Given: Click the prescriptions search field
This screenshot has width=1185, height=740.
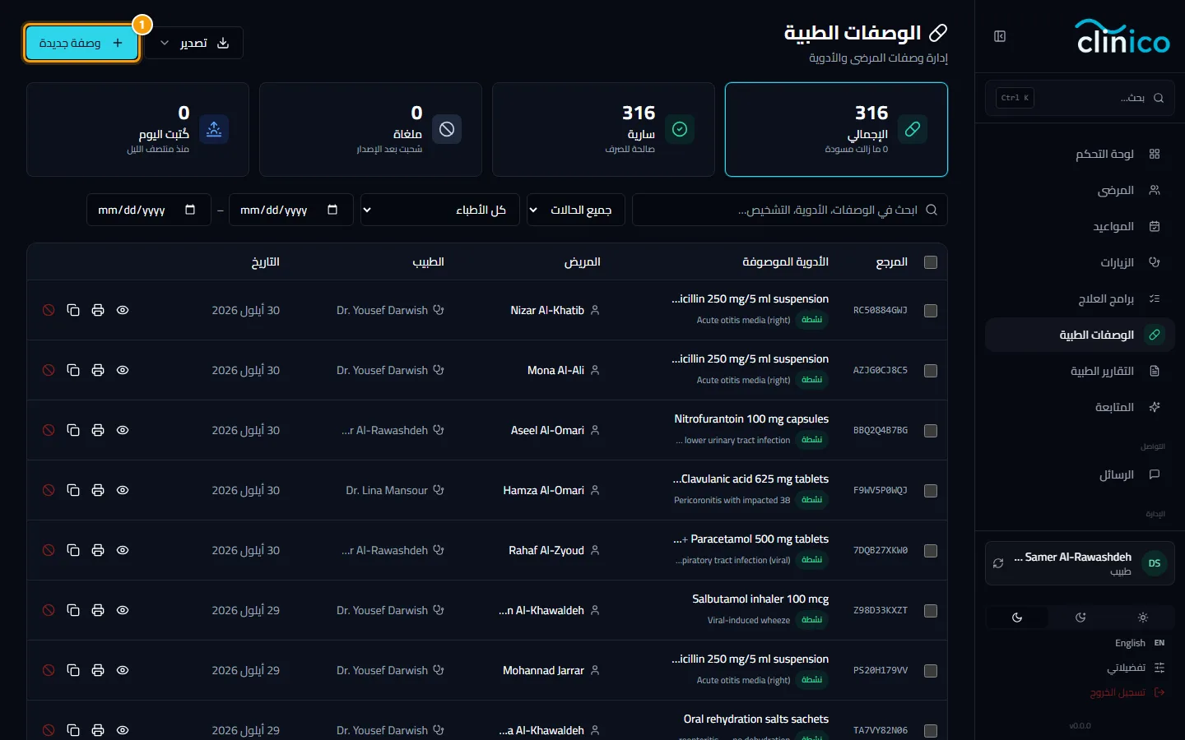Looking at the screenshot, I should point(790,210).
